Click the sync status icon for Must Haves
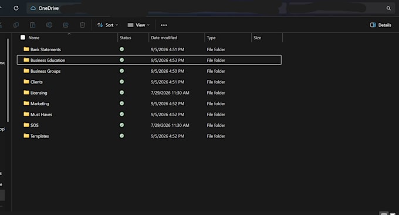This screenshot has width=399, height=215. coord(122,114)
